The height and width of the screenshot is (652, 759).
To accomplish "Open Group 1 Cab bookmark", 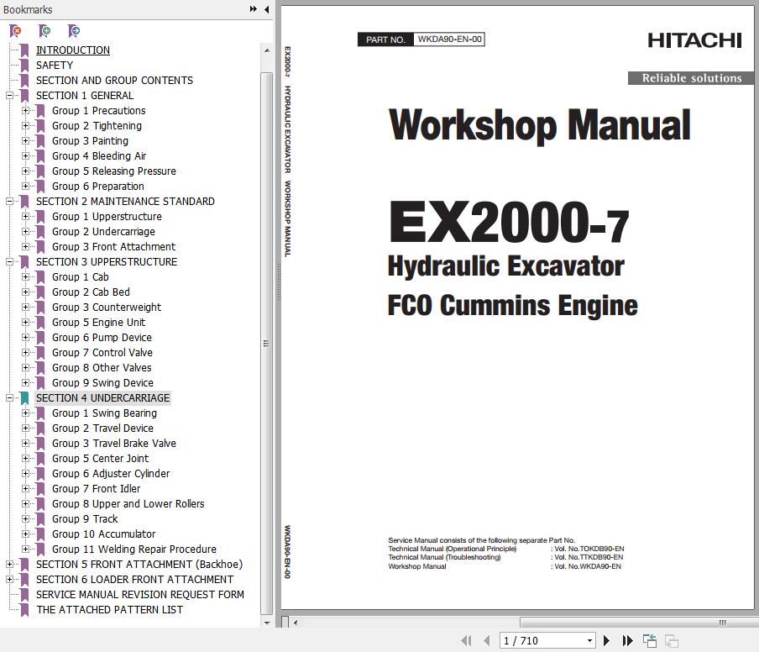I will coord(81,277).
